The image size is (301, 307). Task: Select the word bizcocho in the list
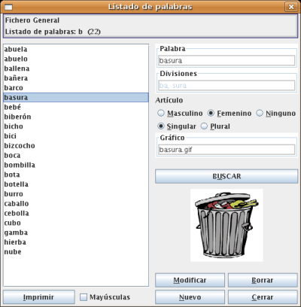[76, 146]
